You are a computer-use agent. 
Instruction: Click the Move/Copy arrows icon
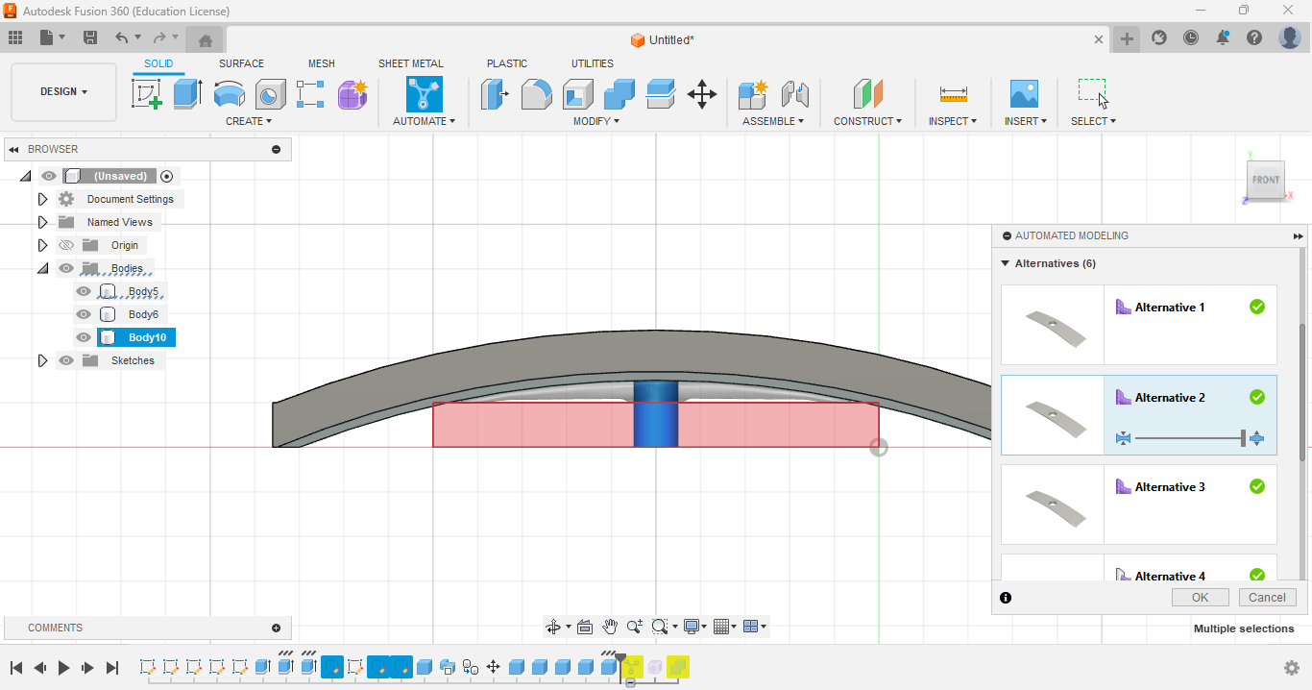pyautogui.click(x=702, y=94)
